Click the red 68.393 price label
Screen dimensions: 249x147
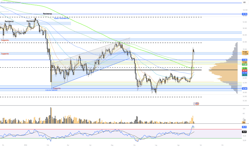click(x=244, y=70)
